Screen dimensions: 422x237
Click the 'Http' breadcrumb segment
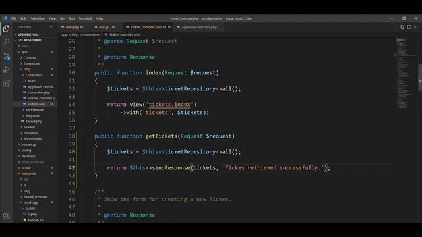point(75,35)
